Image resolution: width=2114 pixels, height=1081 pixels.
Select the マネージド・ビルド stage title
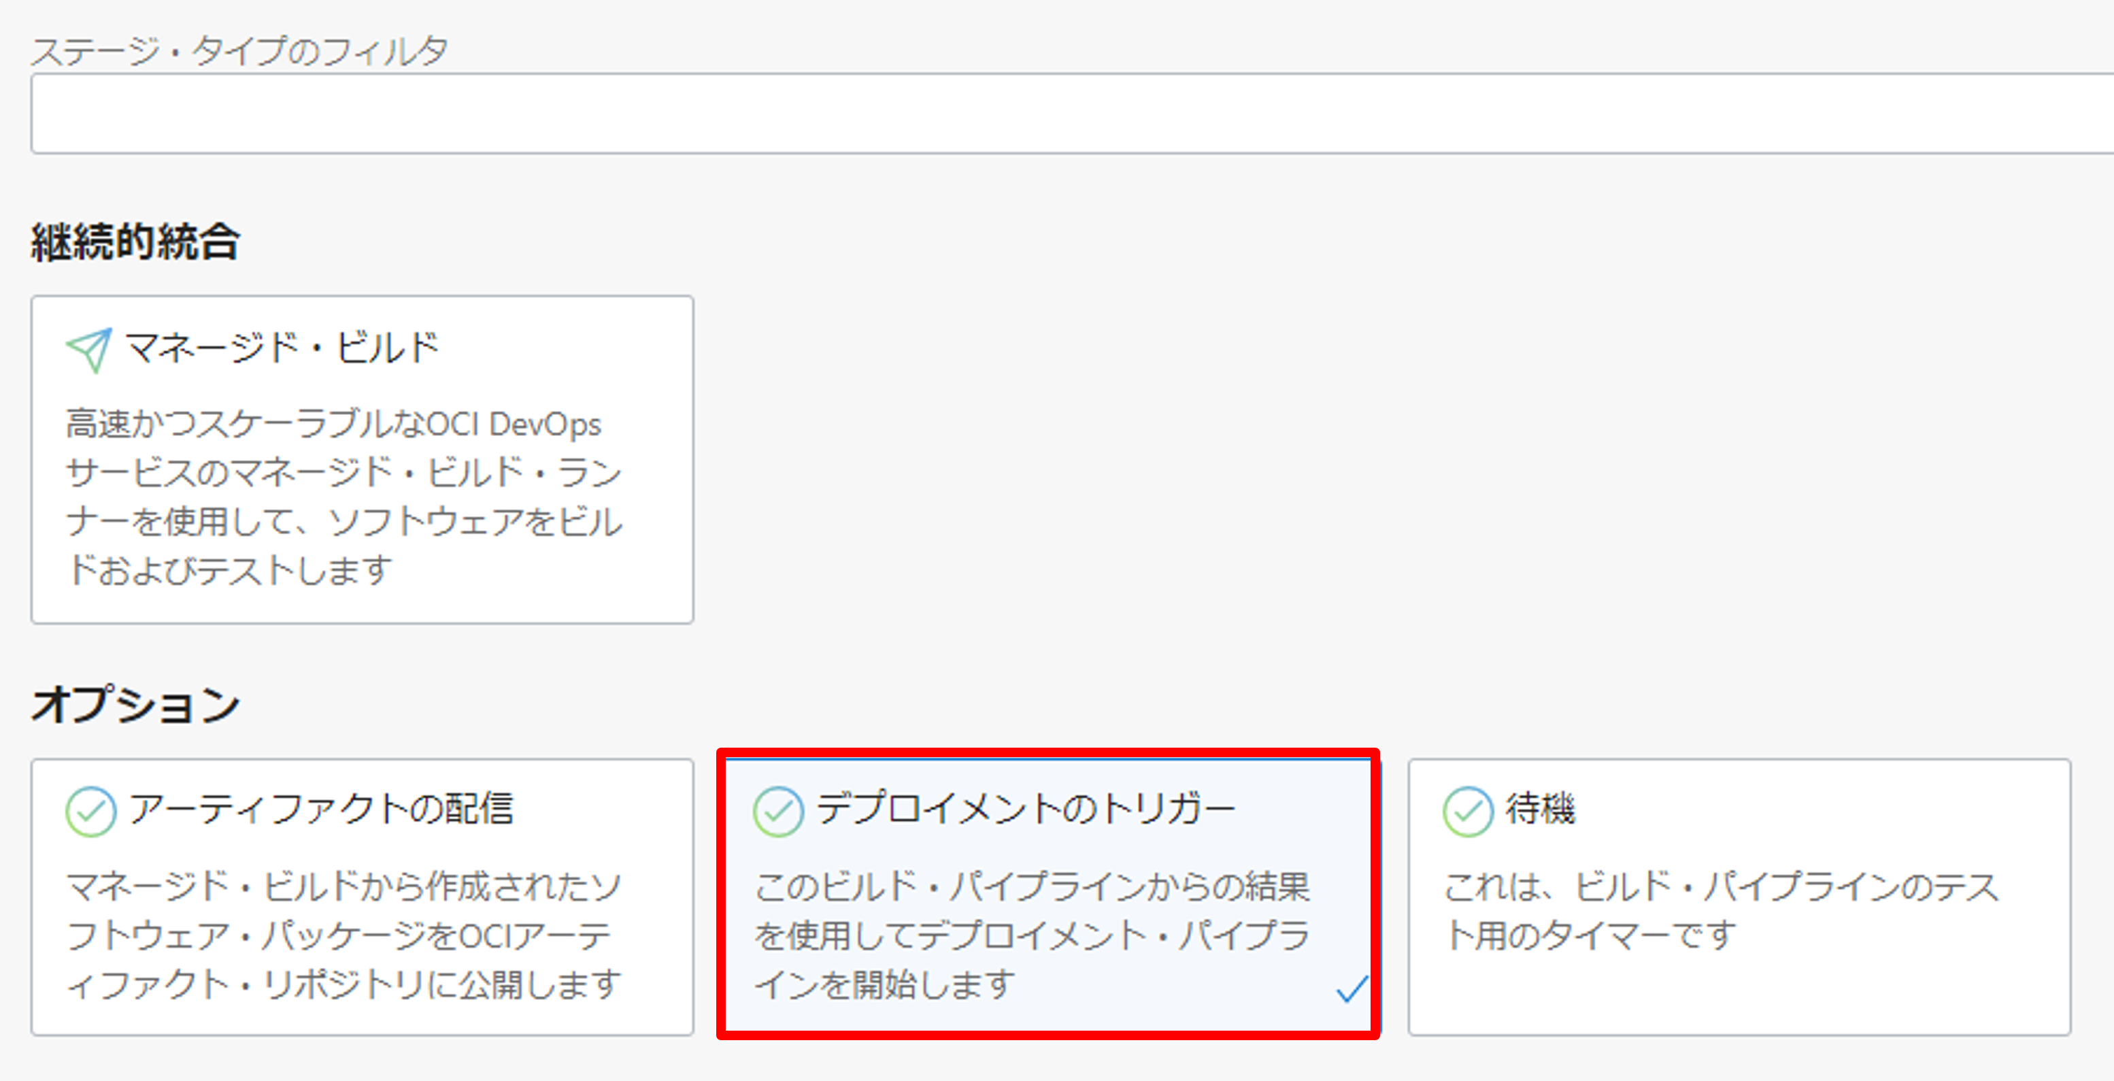tap(282, 348)
